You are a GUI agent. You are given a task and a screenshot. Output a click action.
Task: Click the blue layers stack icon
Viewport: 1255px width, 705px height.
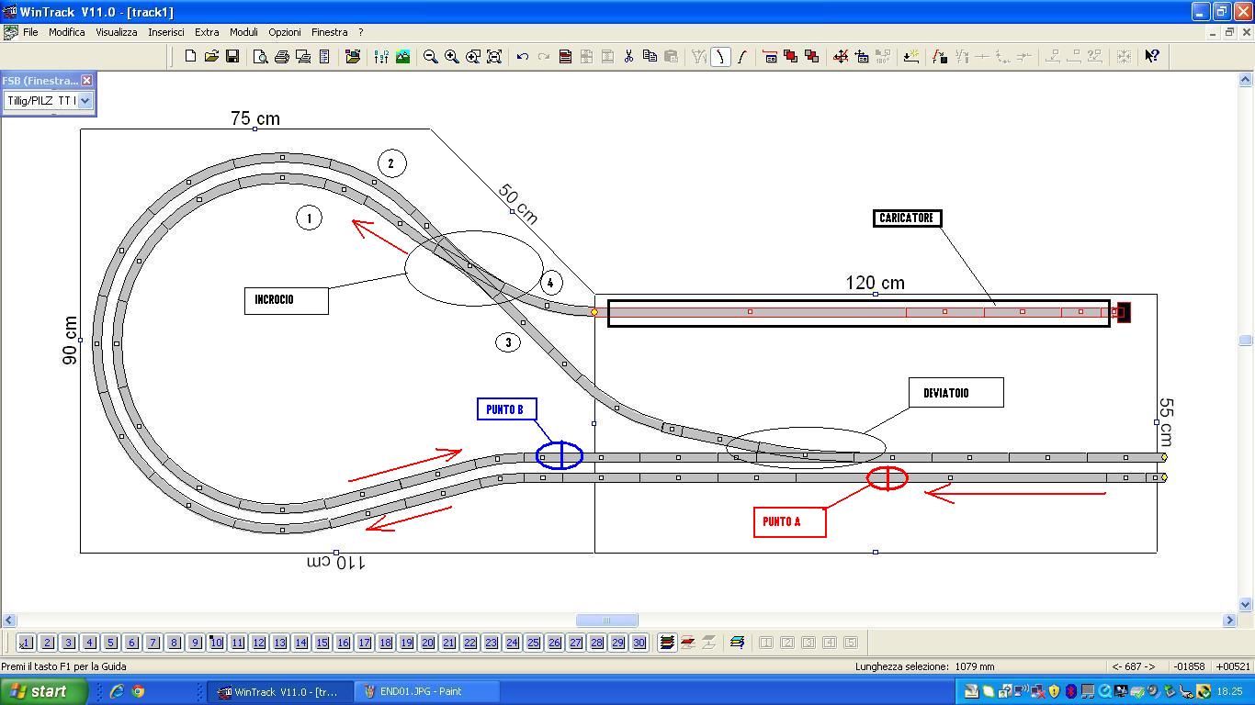737,643
